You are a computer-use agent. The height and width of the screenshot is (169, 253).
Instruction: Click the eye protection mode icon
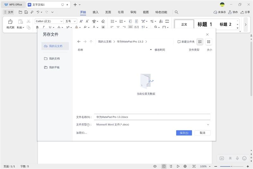coord(155,166)
